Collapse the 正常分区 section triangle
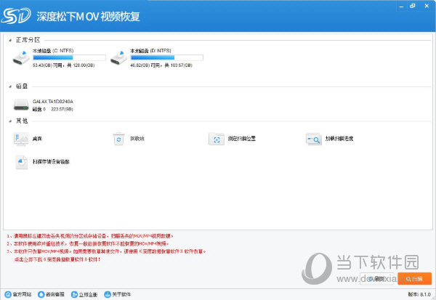The image size is (436, 300). pos(10,41)
